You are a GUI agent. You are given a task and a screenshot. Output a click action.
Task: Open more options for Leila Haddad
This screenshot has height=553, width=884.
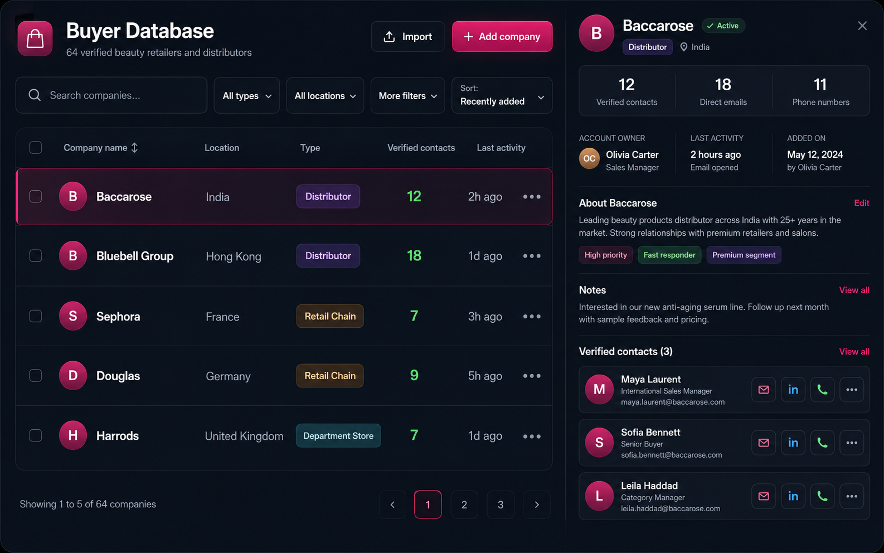[x=852, y=496]
